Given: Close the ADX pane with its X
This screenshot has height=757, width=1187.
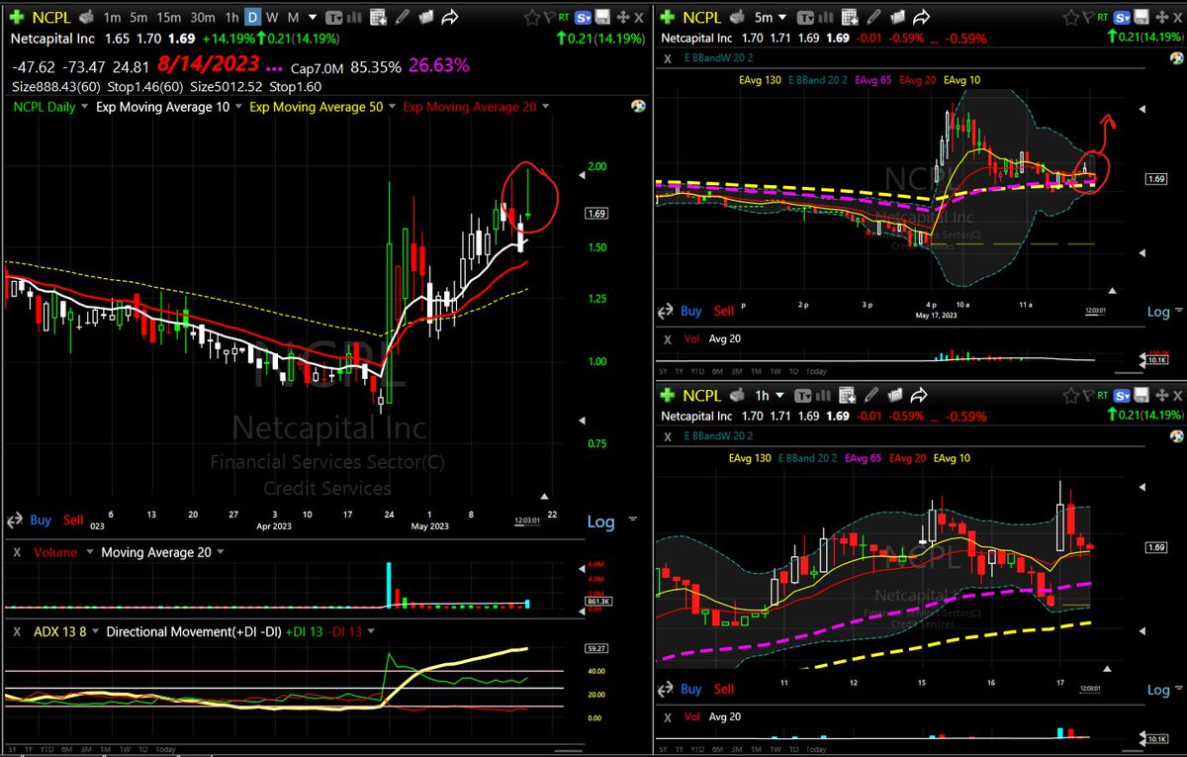Looking at the screenshot, I should (x=17, y=631).
